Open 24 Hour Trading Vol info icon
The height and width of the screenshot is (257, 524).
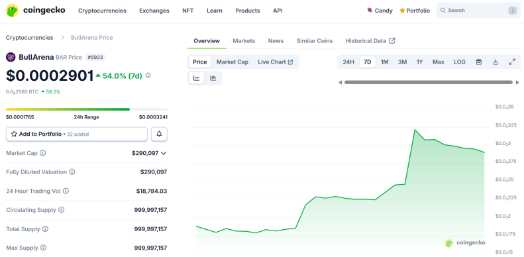click(x=66, y=191)
